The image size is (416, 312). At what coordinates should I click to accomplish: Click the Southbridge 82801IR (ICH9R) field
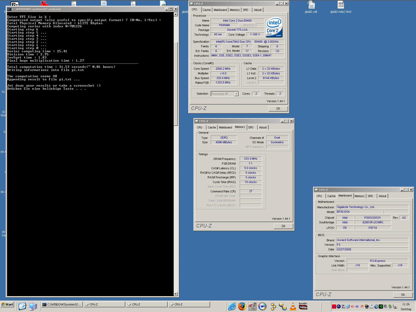373,222
